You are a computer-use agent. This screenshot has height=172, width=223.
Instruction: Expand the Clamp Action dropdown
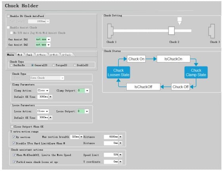click(x=47, y=91)
